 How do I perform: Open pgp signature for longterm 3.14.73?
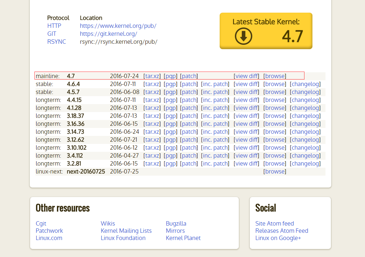click(170, 132)
